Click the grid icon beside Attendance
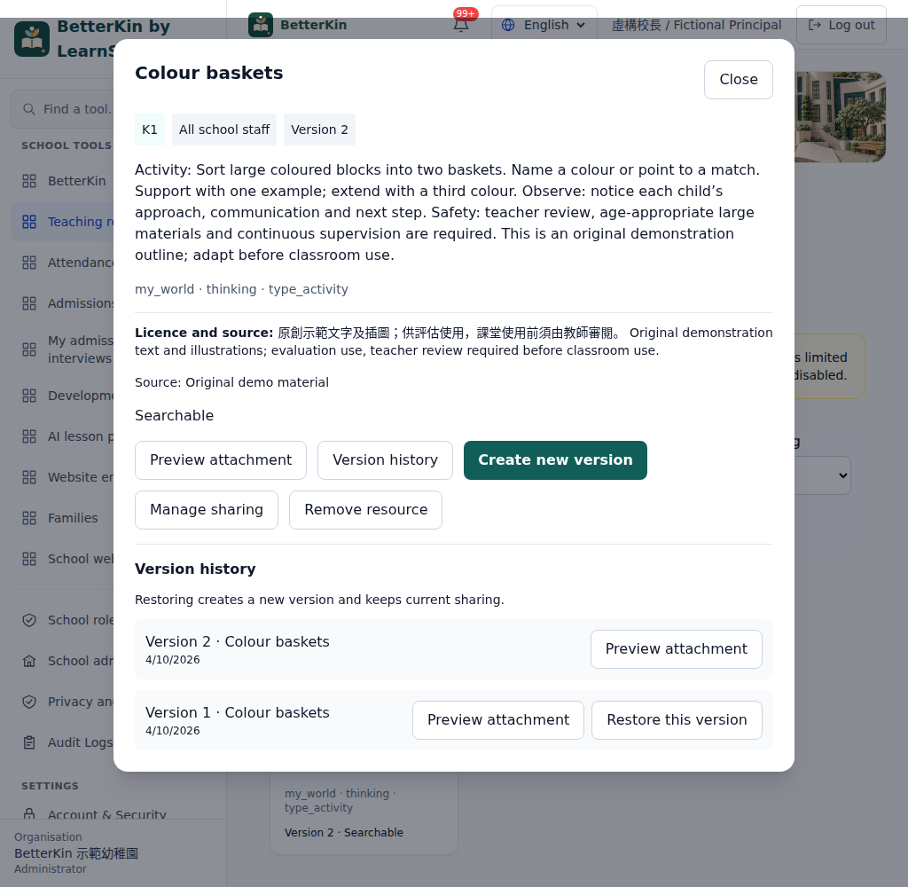The image size is (908, 887). click(x=29, y=263)
